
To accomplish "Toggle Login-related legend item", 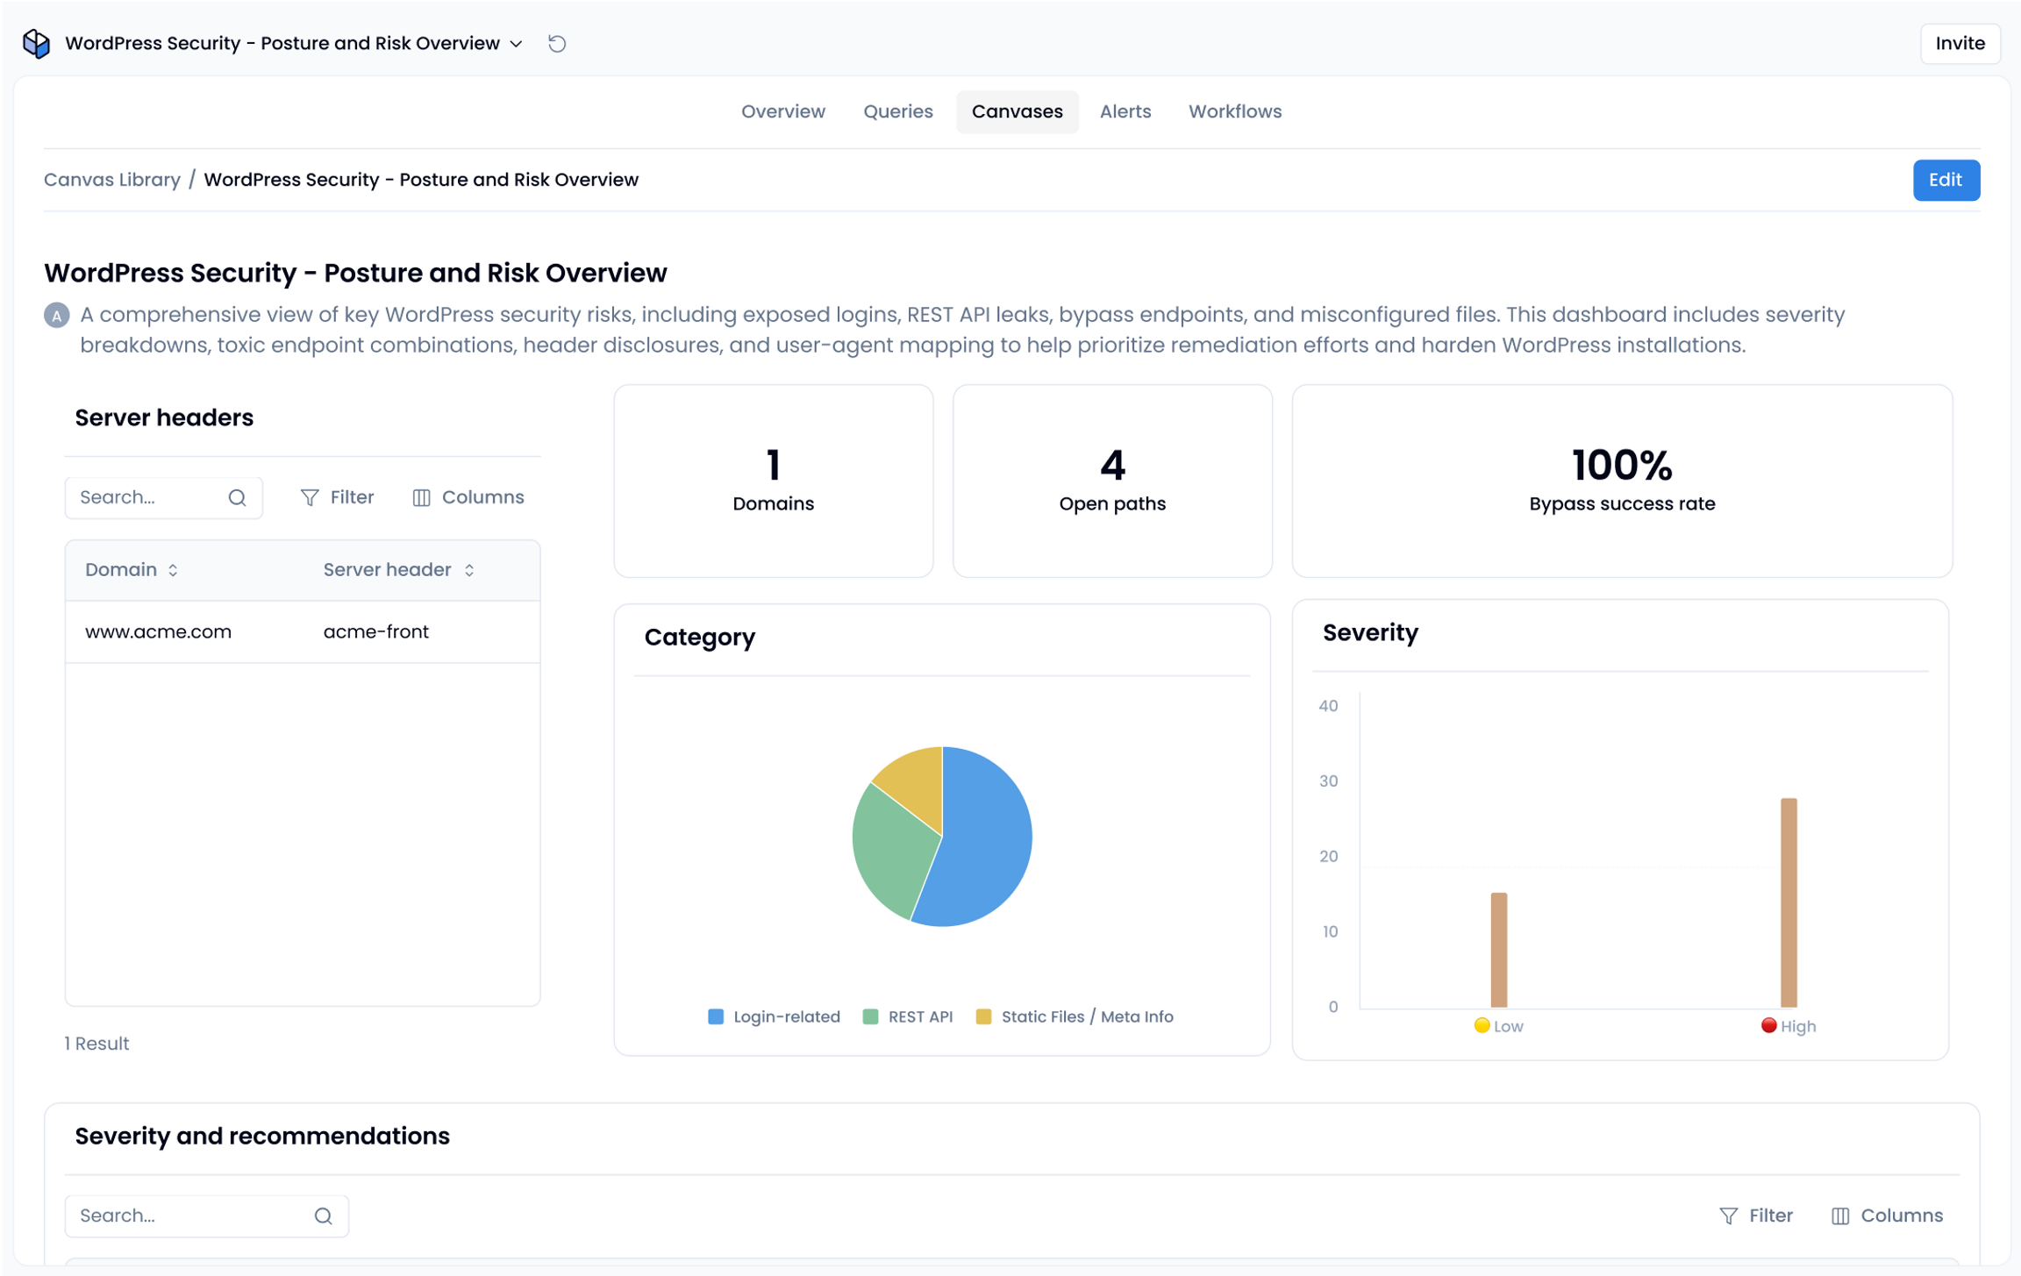I will 774,1017.
